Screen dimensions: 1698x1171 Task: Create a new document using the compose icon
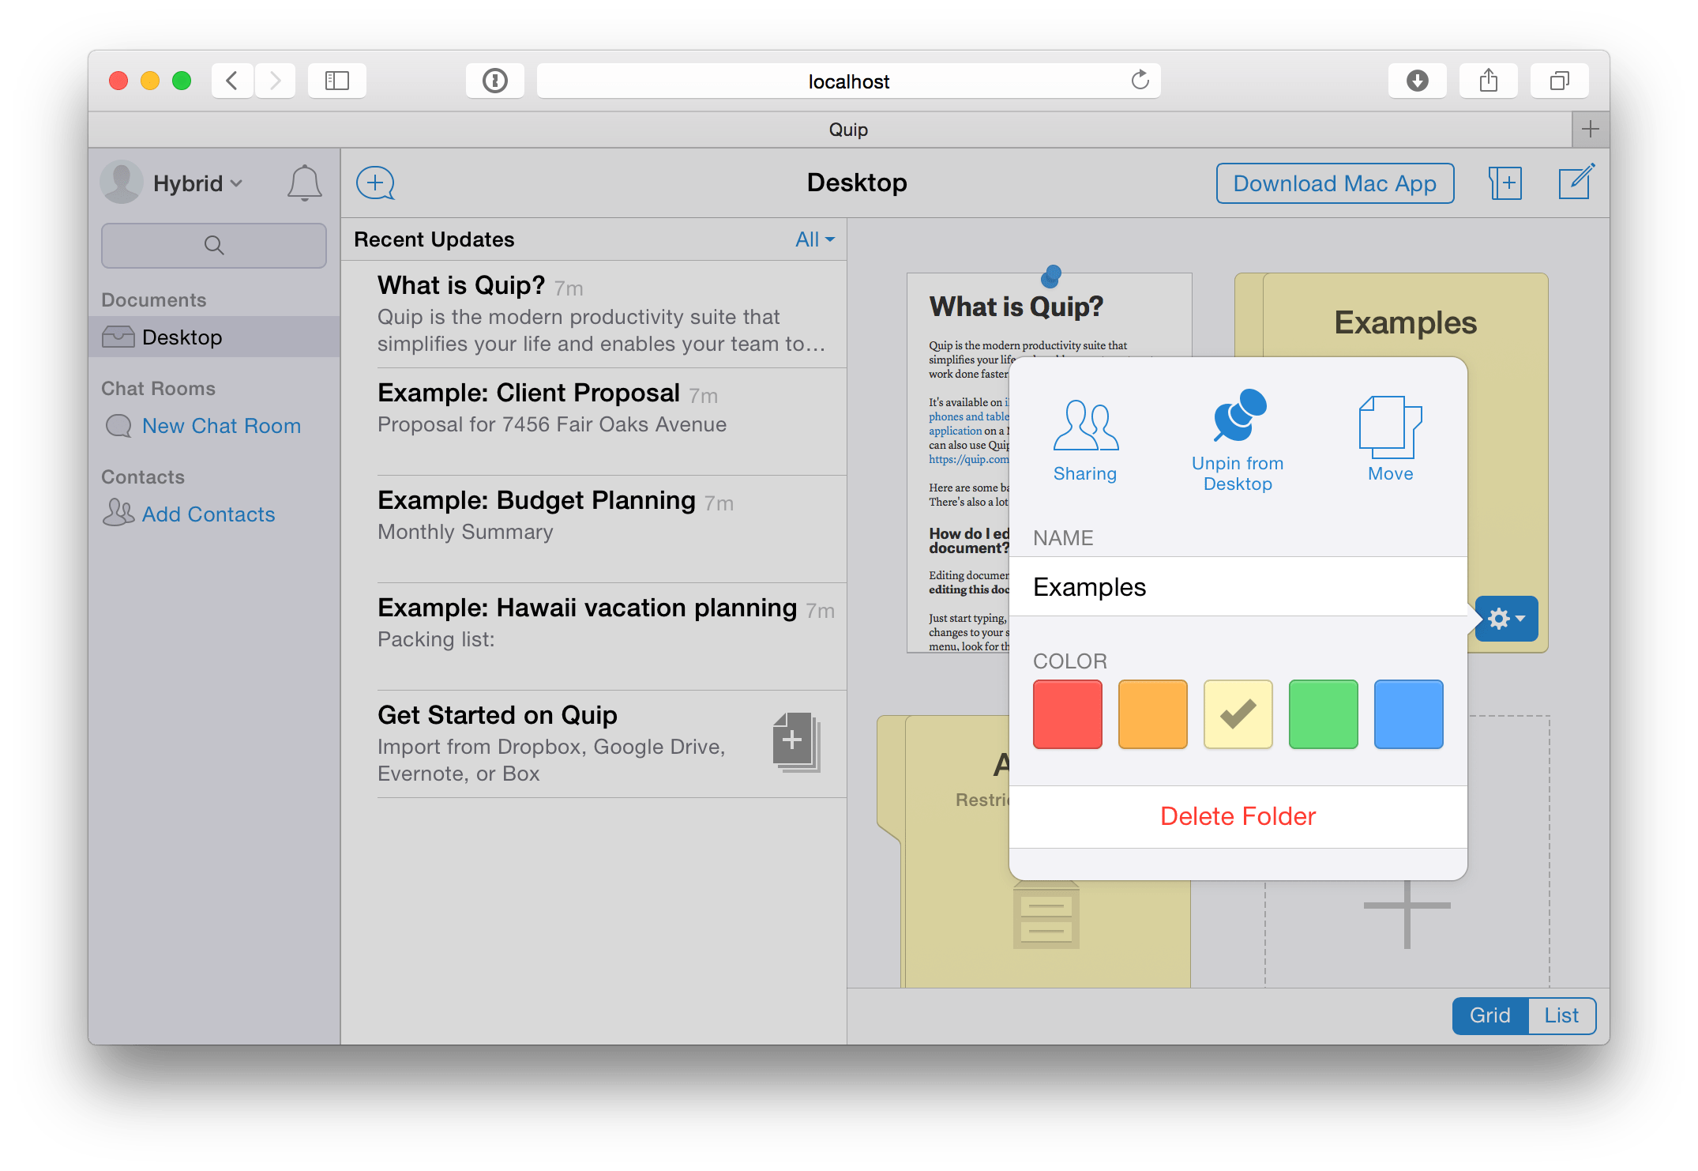coord(1576,183)
